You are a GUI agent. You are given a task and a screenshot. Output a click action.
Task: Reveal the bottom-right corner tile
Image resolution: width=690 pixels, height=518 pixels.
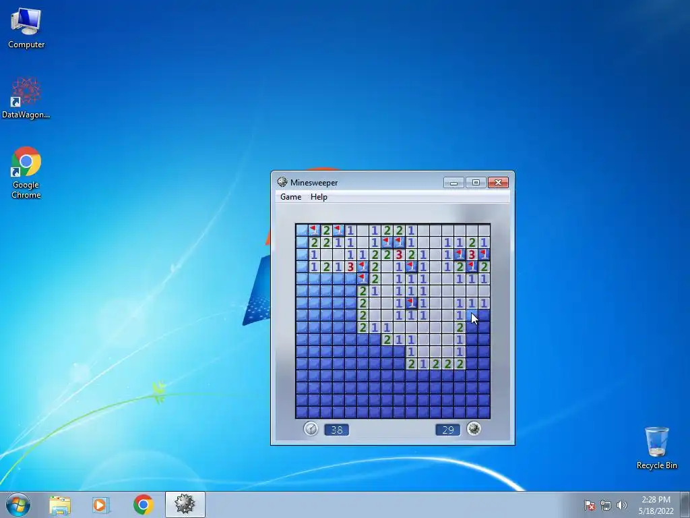coord(484,412)
